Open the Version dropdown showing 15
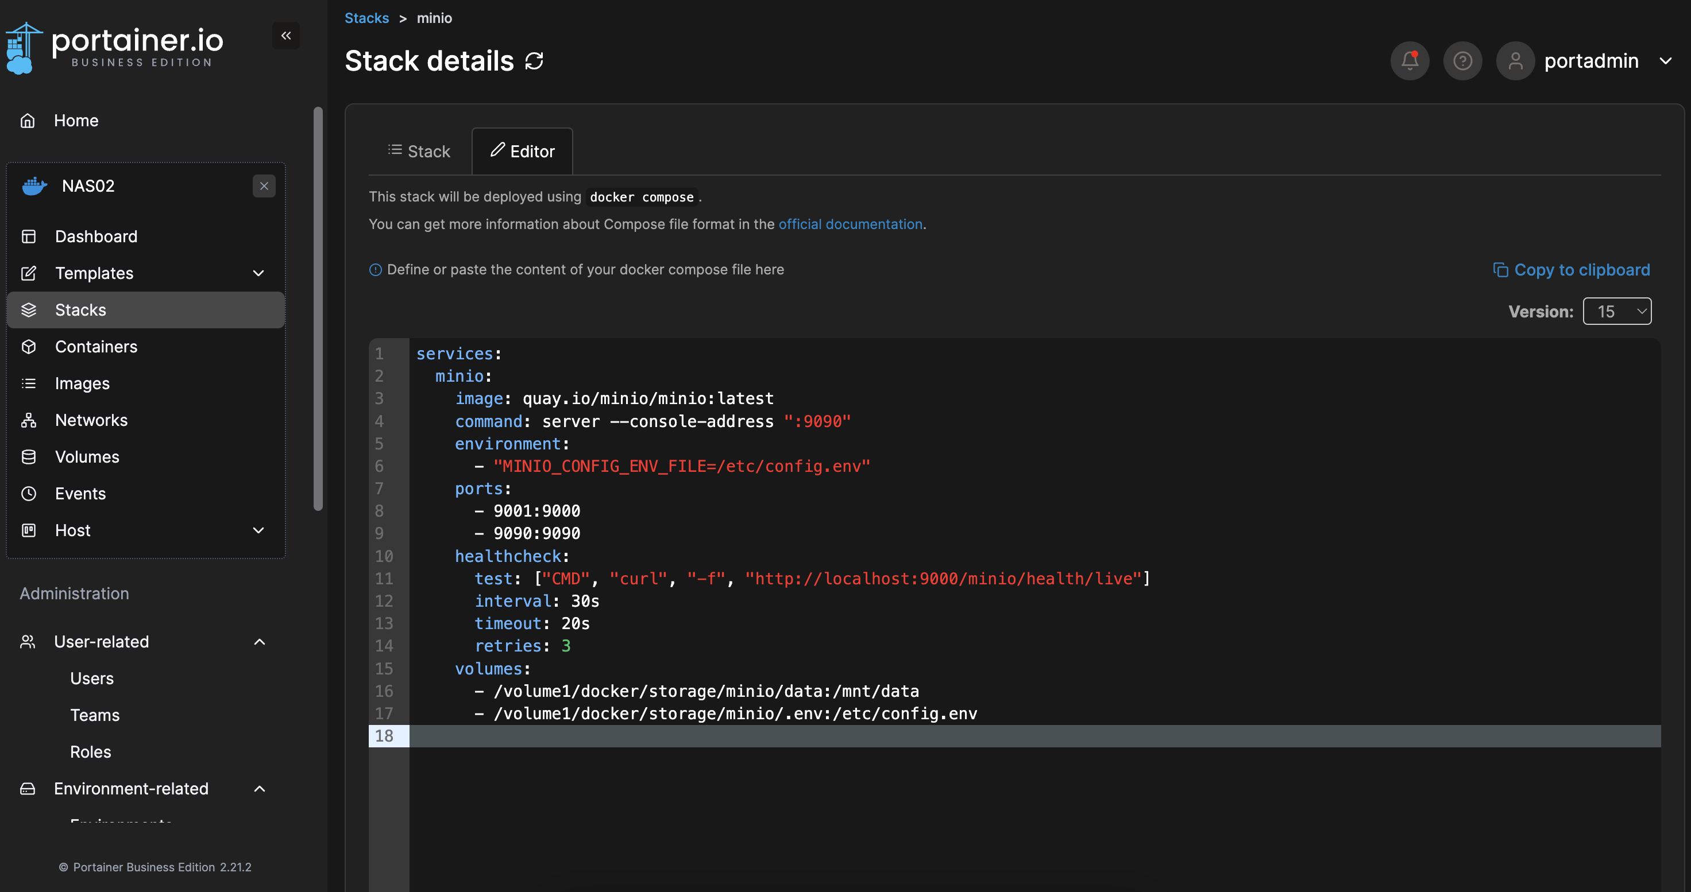 (1617, 312)
